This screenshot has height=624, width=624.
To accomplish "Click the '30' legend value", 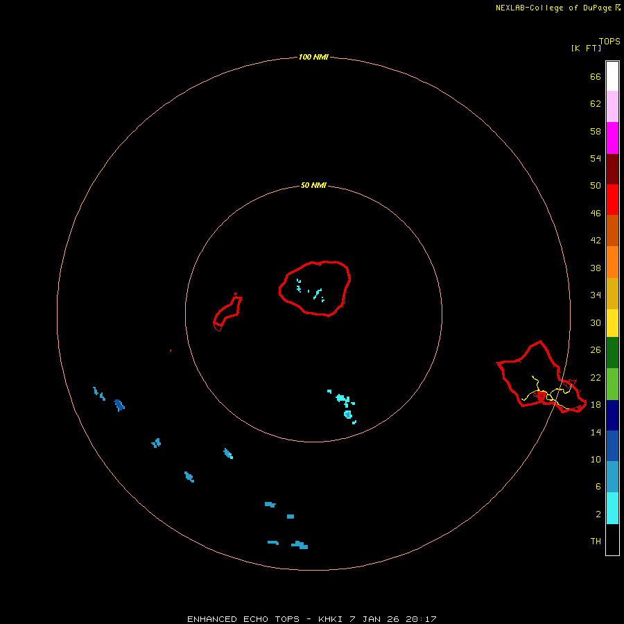I will coord(596,322).
